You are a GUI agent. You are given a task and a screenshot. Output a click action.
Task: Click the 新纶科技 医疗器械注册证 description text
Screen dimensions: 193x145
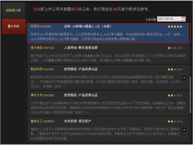click(106, 82)
